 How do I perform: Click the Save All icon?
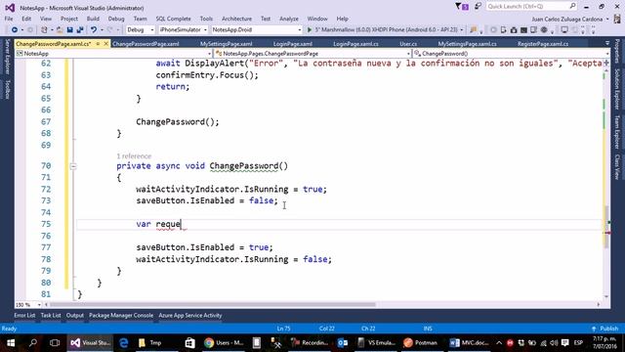(x=80, y=30)
